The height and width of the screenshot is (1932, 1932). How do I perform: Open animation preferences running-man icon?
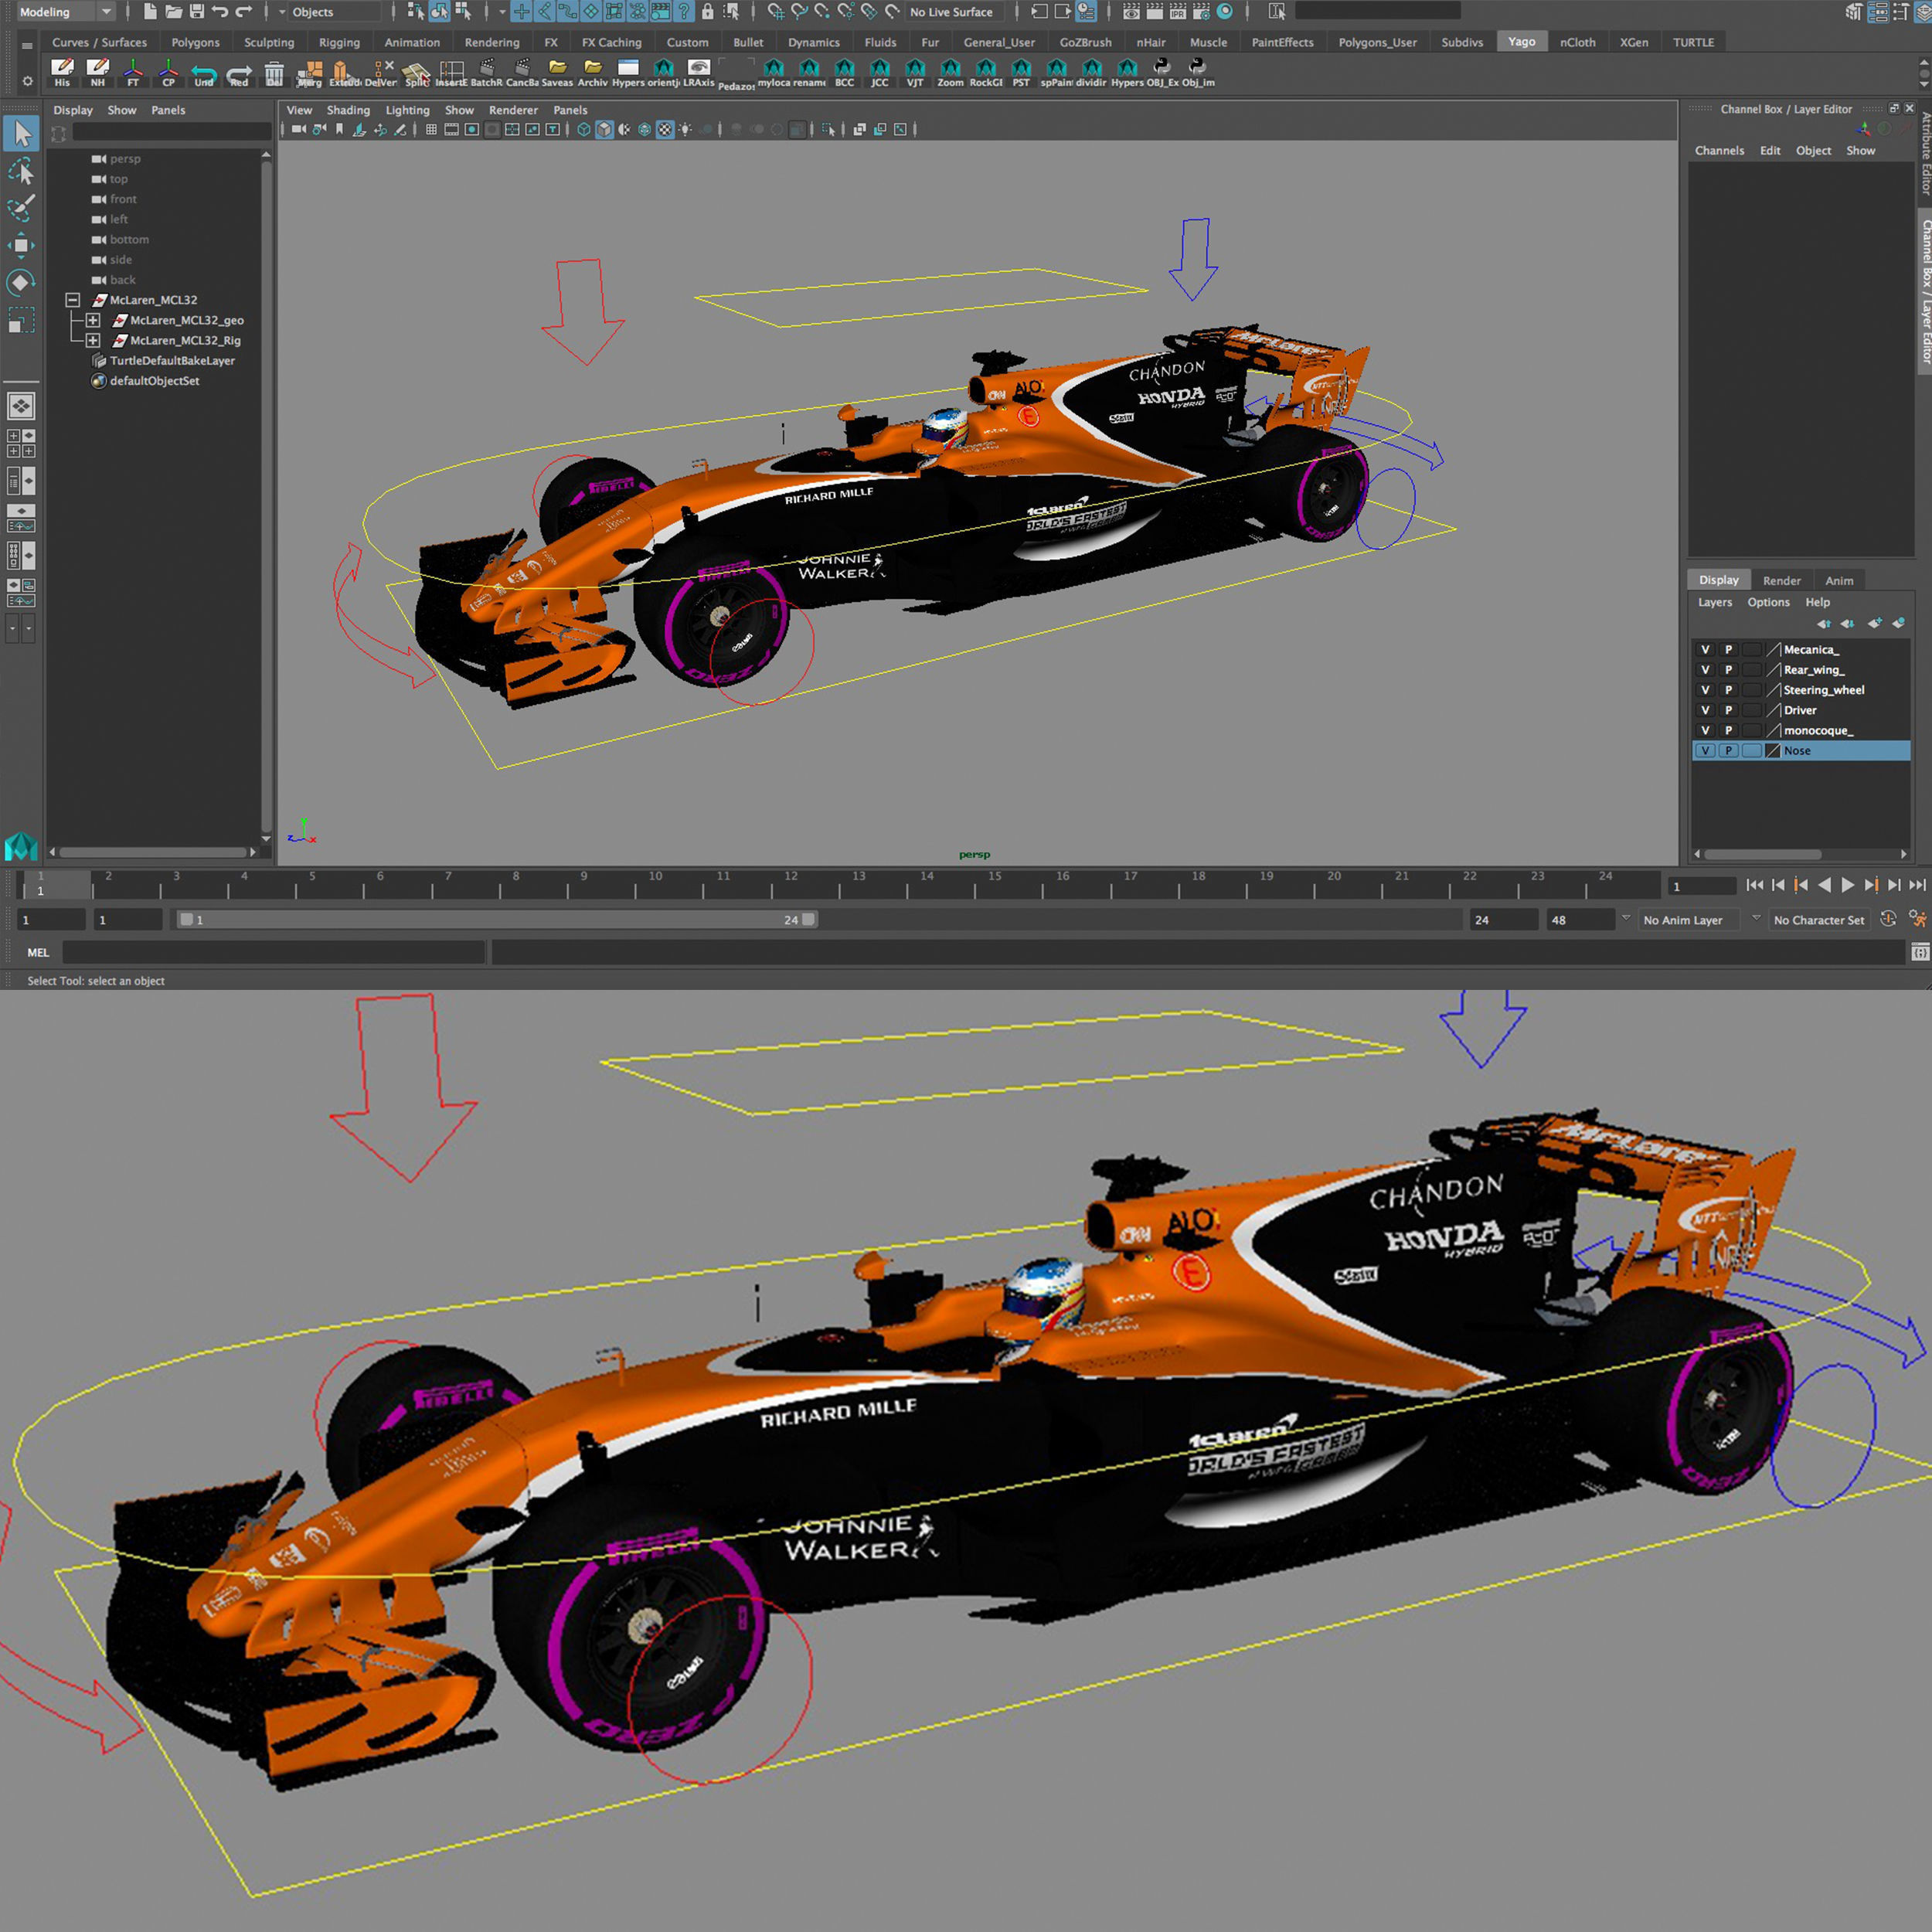pyautogui.click(x=1917, y=919)
